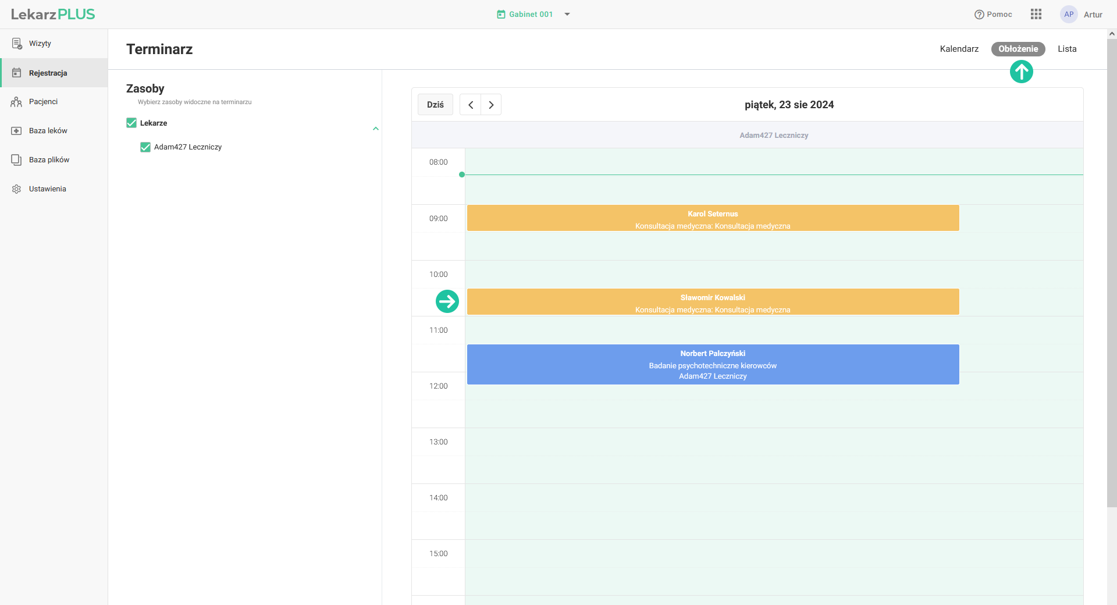This screenshot has width=1117, height=605.
Task: Open Pacjenci via its people icon
Action: [16, 102]
